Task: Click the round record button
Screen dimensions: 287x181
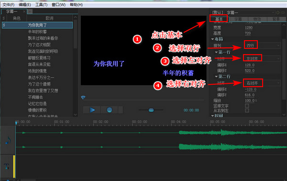Action: coord(110,110)
